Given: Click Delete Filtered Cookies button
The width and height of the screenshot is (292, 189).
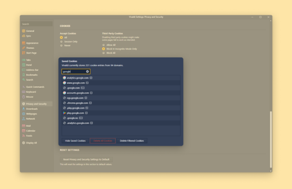Looking at the screenshot, I should pyautogui.click(x=132, y=141).
